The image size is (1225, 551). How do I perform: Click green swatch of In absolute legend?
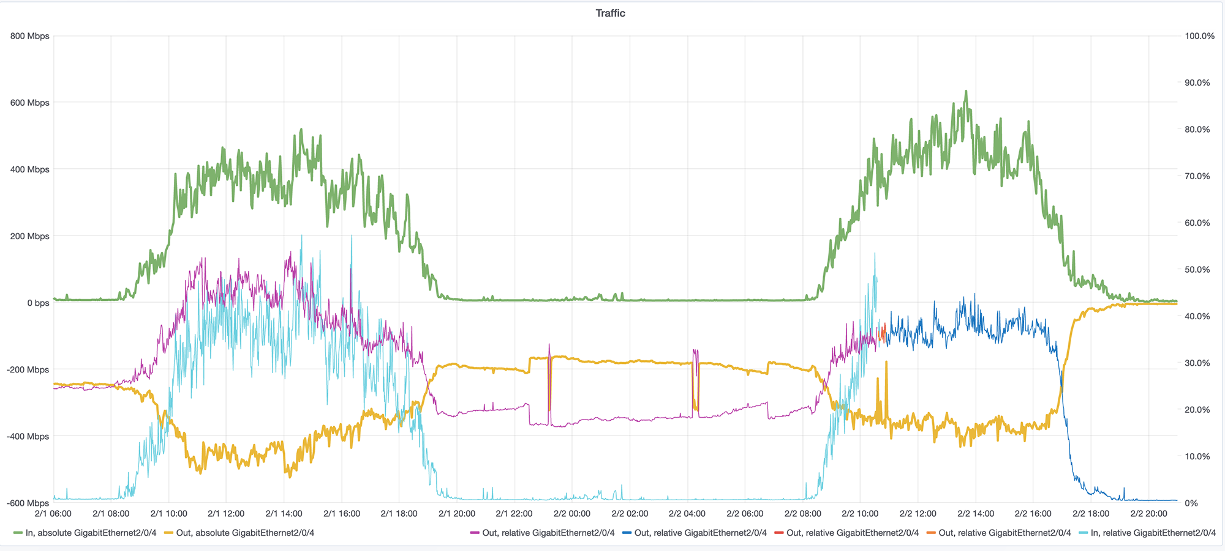pos(18,533)
